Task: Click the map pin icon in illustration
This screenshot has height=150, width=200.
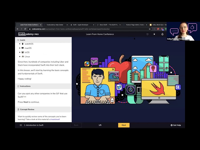Action: [x=153, y=69]
